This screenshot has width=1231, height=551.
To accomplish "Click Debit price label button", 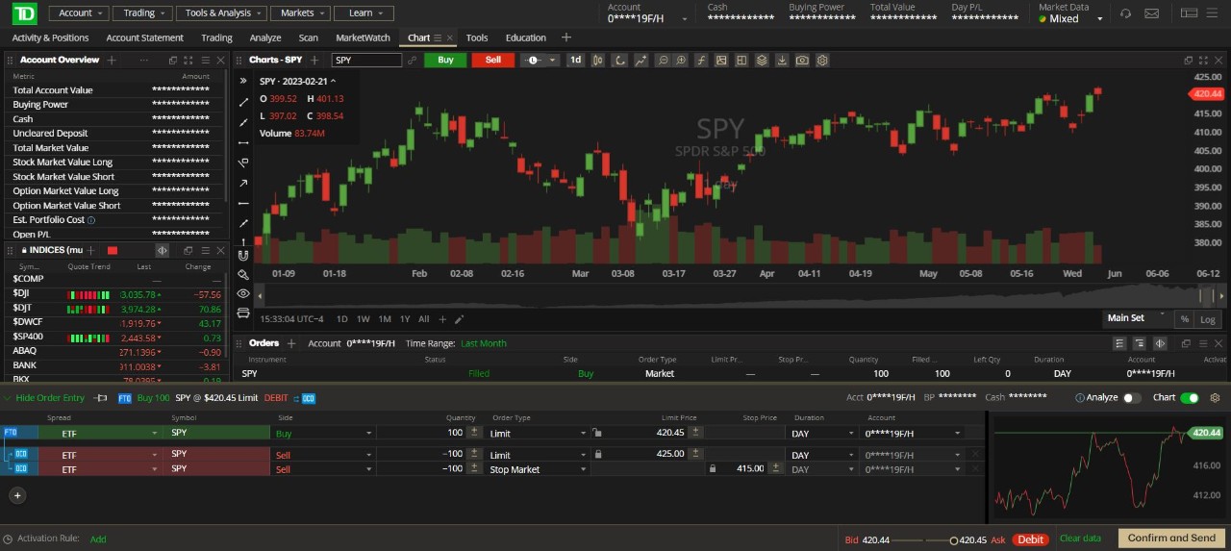I will click(x=1031, y=539).
